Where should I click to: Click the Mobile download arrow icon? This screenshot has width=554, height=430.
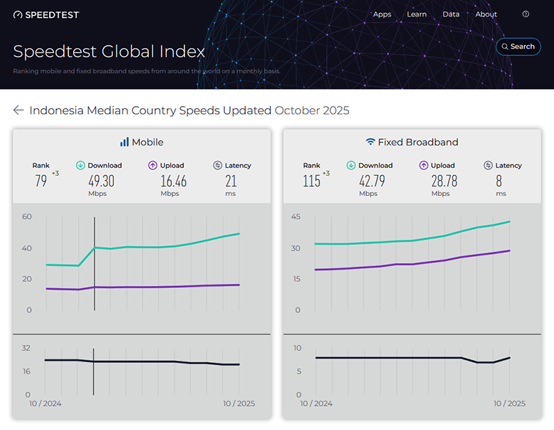tap(80, 165)
